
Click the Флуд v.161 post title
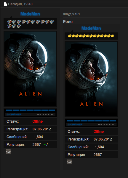[x=71, y=14]
